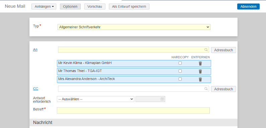This screenshot has width=266, height=128.
Task: Remove Alexandra Anderson using the trash icon
Action: pos(200,79)
